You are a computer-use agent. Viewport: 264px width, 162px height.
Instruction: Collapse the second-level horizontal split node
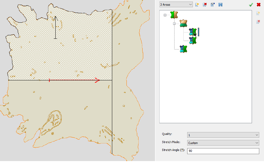tap(174, 24)
